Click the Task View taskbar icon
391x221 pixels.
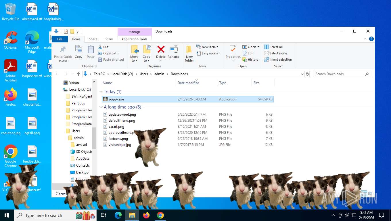click(103, 215)
